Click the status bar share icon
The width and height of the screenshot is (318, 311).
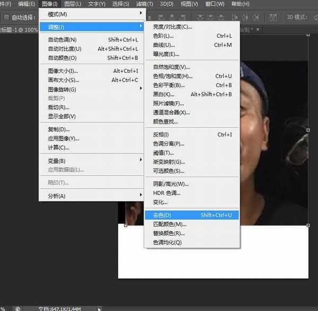[x=17, y=308]
